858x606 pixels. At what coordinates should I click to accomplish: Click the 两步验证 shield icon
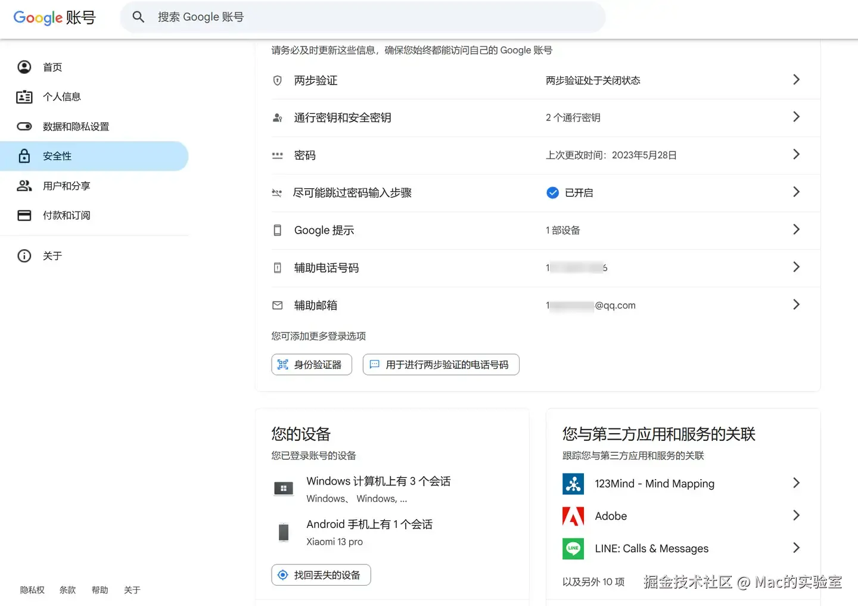[x=277, y=80]
